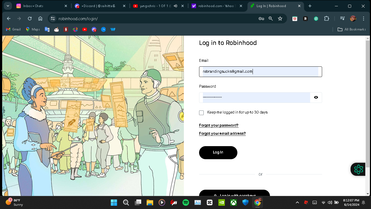
Task: Click the page vertical scrollbar thumb
Action: coord(368,103)
